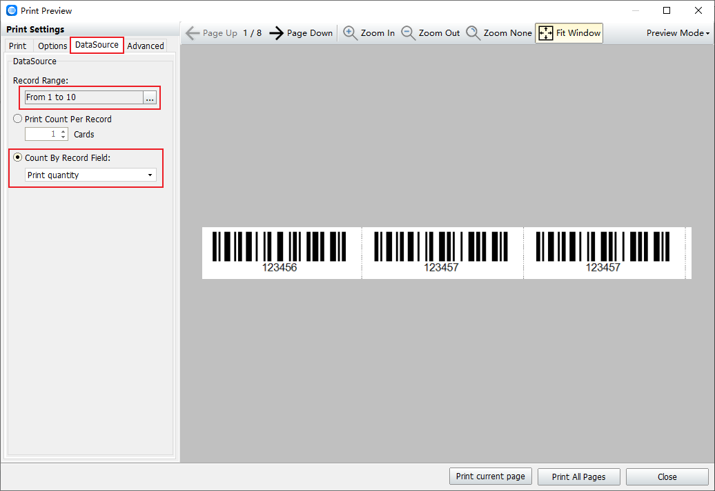
Task: Decrease the Cards count with down arrow
Action: pyautogui.click(x=63, y=137)
